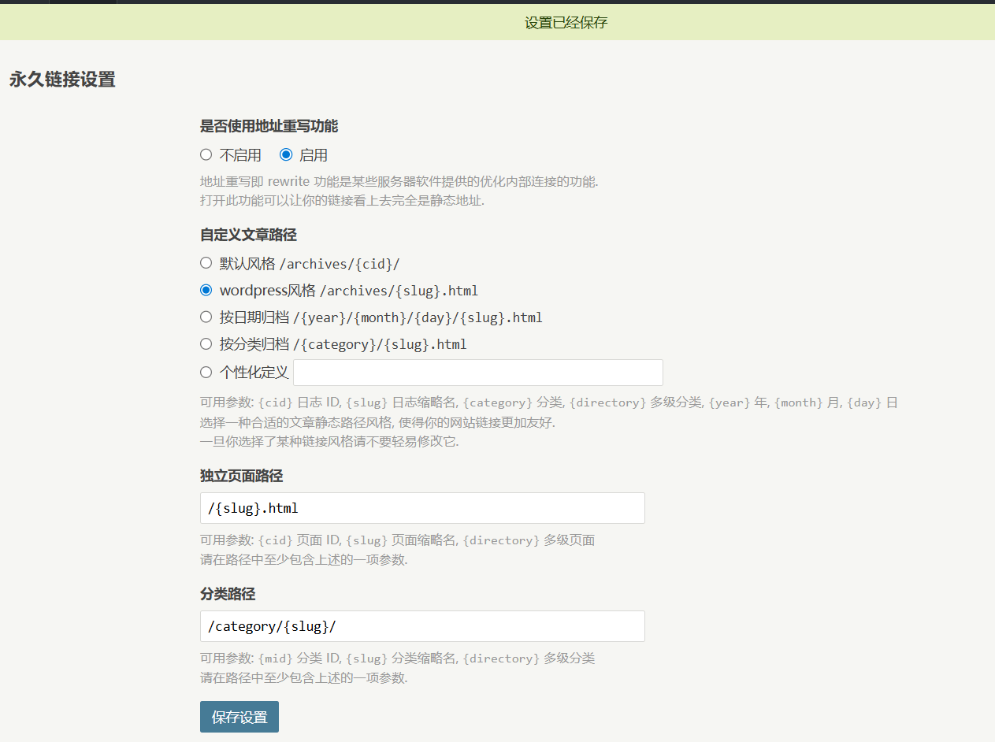Click the 独立页面路径 section label
The height and width of the screenshot is (742, 995).
click(241, 476)
